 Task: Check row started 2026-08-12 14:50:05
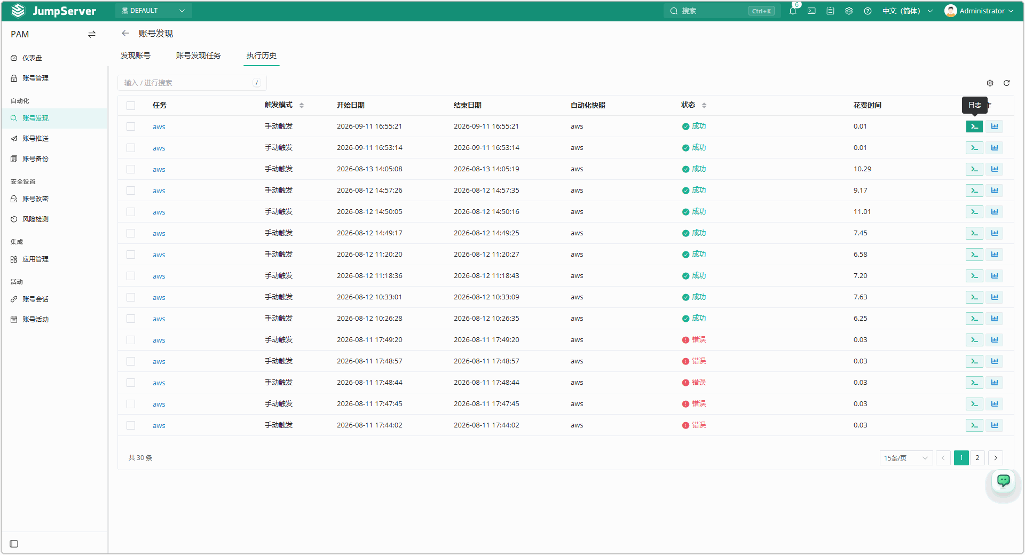131,212
